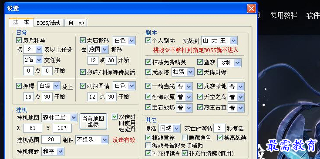Open the 元象塔 扫荡 dropdown
Viewport: 320px width, 159px height.
183,72
